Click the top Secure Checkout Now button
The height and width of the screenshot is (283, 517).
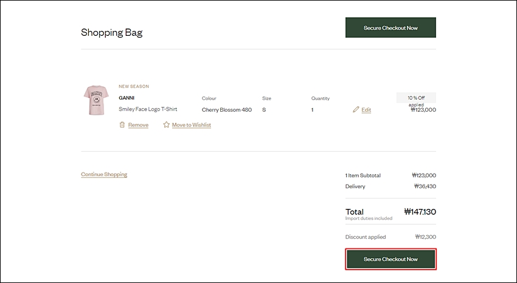[x=390, y=28]
